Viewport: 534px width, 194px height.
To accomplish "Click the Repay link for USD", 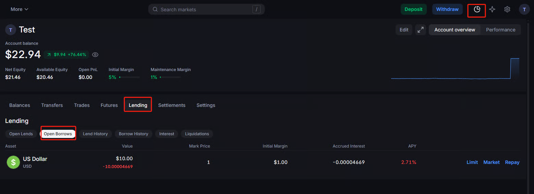I will click(512, 162).
